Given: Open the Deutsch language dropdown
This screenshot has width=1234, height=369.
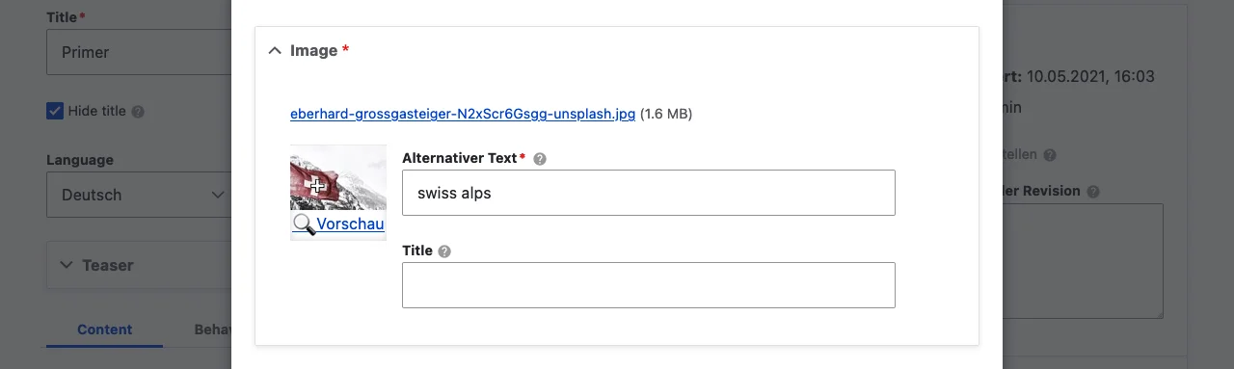Looking at the screenshot, I should [x=139, y=195].
